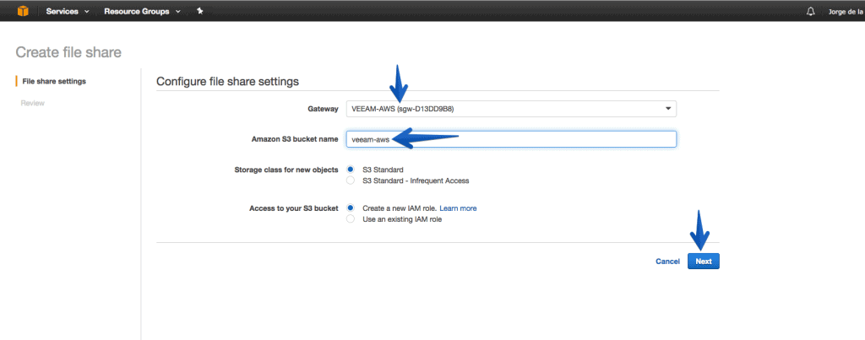
Task: Choose Create a new IAM role
Action: (351, 208)
